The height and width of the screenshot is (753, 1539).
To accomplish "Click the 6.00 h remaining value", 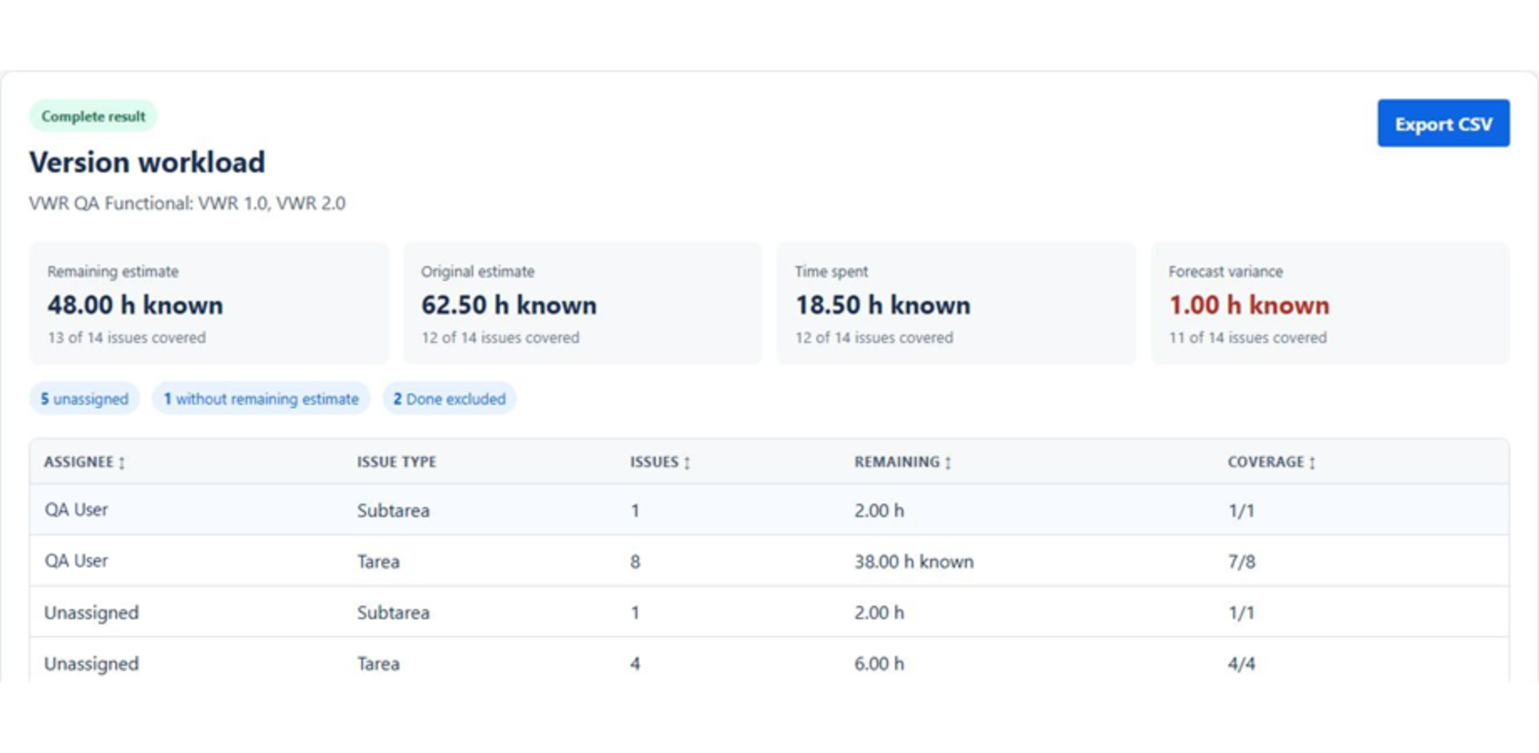I will point(879,663).
